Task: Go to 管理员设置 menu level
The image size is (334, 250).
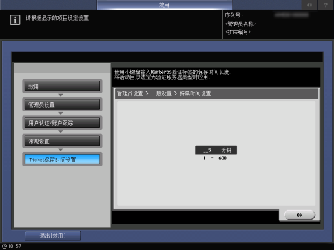Action: click(62, 104)
